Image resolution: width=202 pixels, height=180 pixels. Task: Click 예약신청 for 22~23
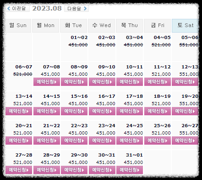(x=74, y=141)
